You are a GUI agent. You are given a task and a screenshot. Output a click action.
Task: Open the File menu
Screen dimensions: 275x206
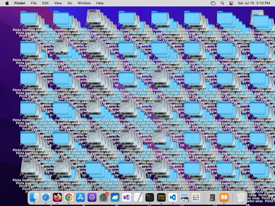pos(34,3)
